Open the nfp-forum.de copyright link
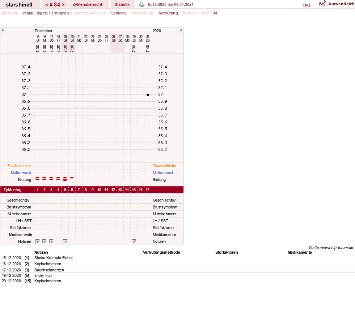 [331, 248]
